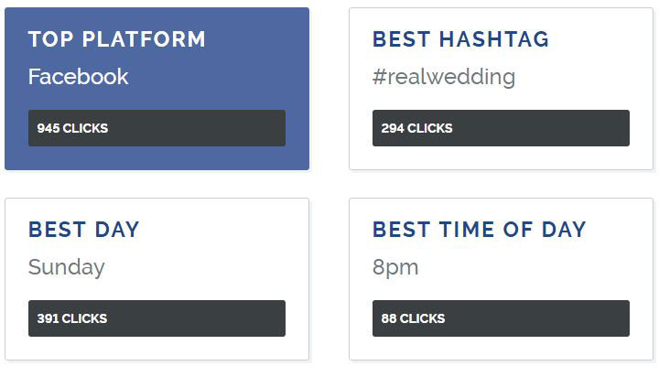Click the number 294 in clicks bar

[x=392, y=128]
